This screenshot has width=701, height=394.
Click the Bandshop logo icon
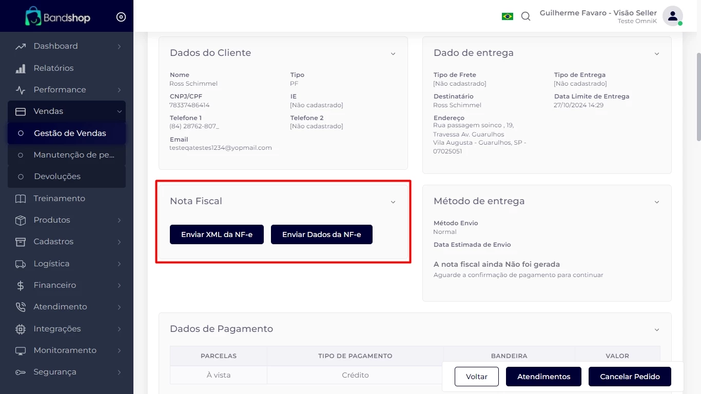coord(33,17)
